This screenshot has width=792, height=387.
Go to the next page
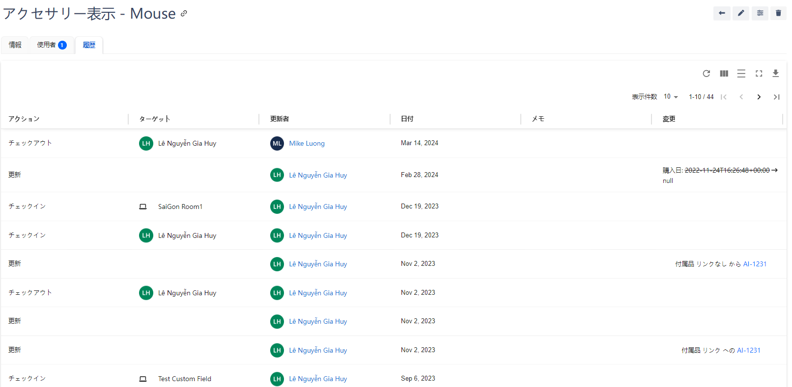pyautogui.click(x=759, y=97)
